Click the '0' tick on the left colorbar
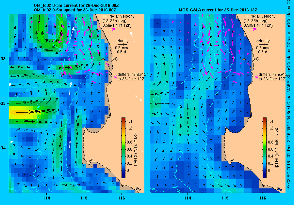 (128, 170)
